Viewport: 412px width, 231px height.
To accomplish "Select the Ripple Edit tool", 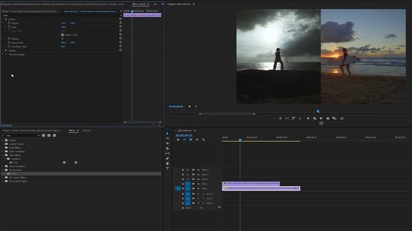I will (x=167, y=144).
